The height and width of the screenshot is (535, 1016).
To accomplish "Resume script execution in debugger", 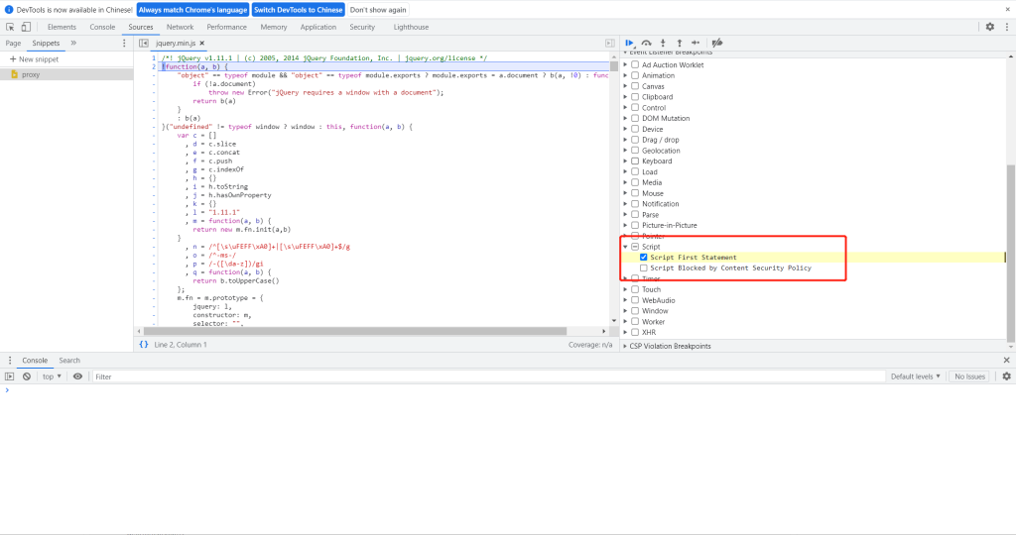I will coord(630,44).
